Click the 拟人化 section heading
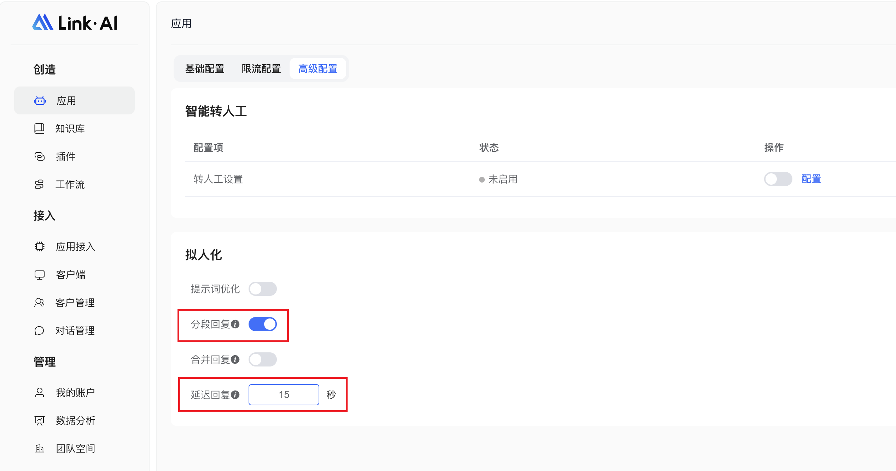 click(x=203, y=255)
